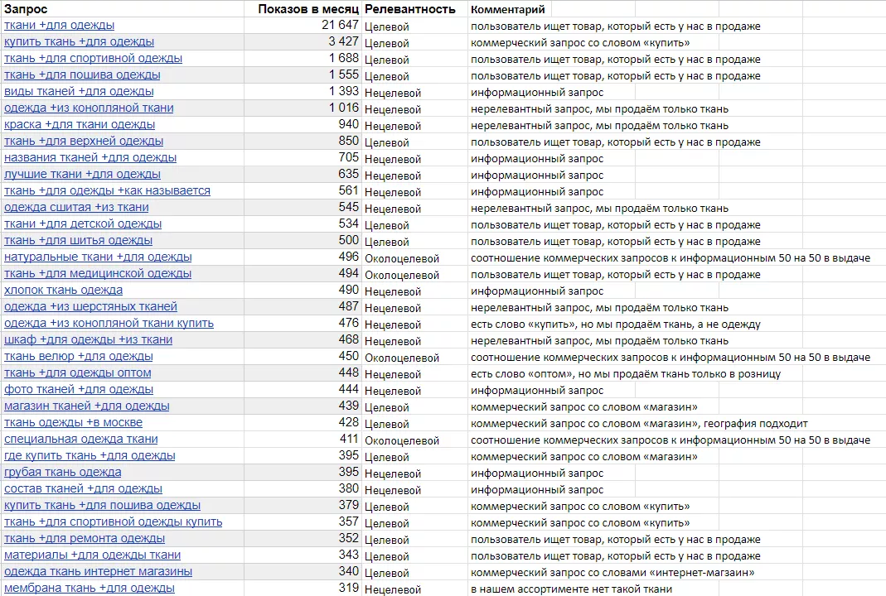Select the "Показов в месяц" header cell

coord(307,9)
